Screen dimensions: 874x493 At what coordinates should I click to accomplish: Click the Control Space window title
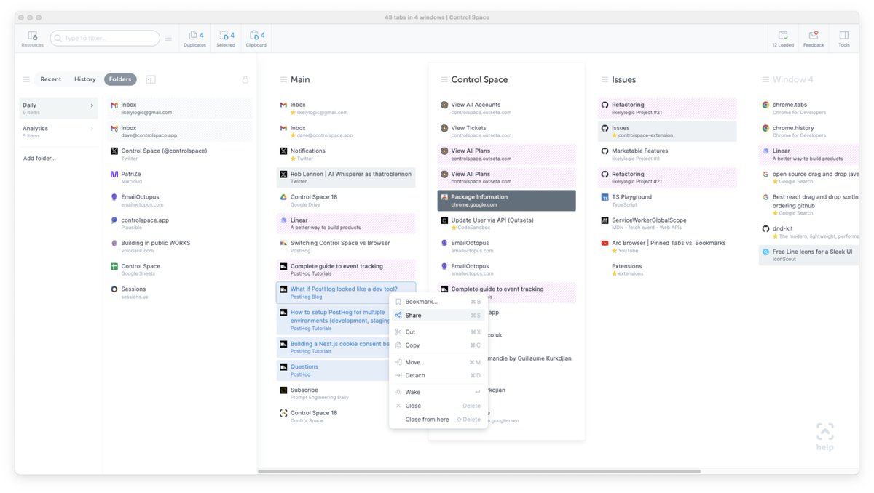point(479,79)
